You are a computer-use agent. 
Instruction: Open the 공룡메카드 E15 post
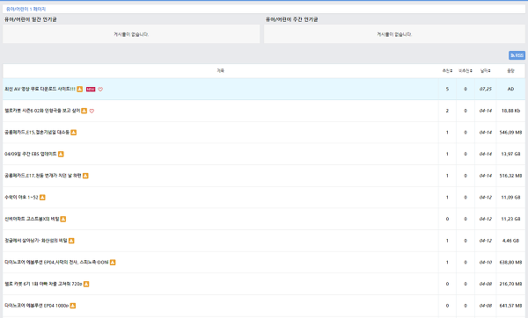coord(37,133)
